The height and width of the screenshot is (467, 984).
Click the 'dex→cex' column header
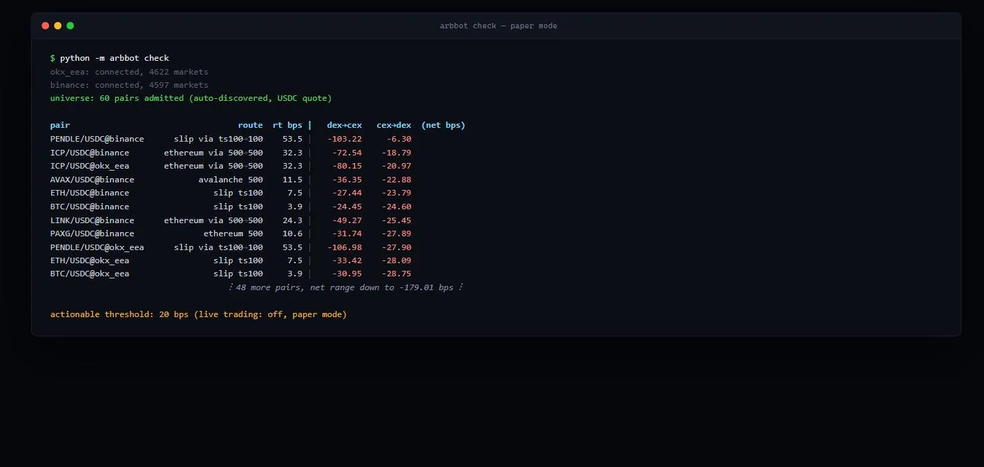pos(345,125)
